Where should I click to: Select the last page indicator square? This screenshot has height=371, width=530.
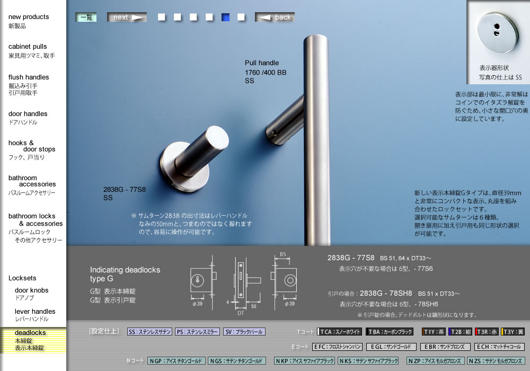point(242,16)
